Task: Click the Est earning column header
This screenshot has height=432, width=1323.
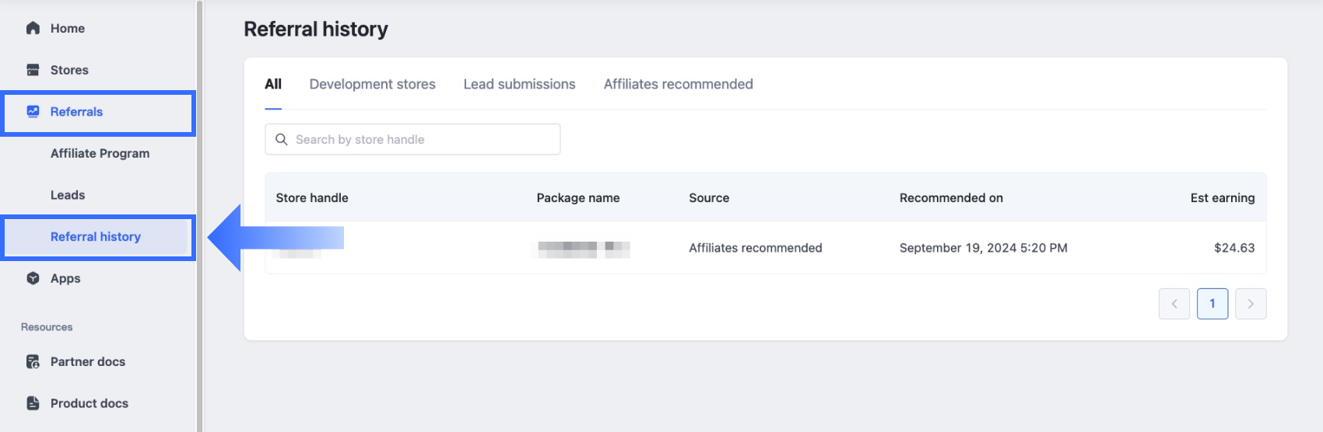Action: 1222,198
